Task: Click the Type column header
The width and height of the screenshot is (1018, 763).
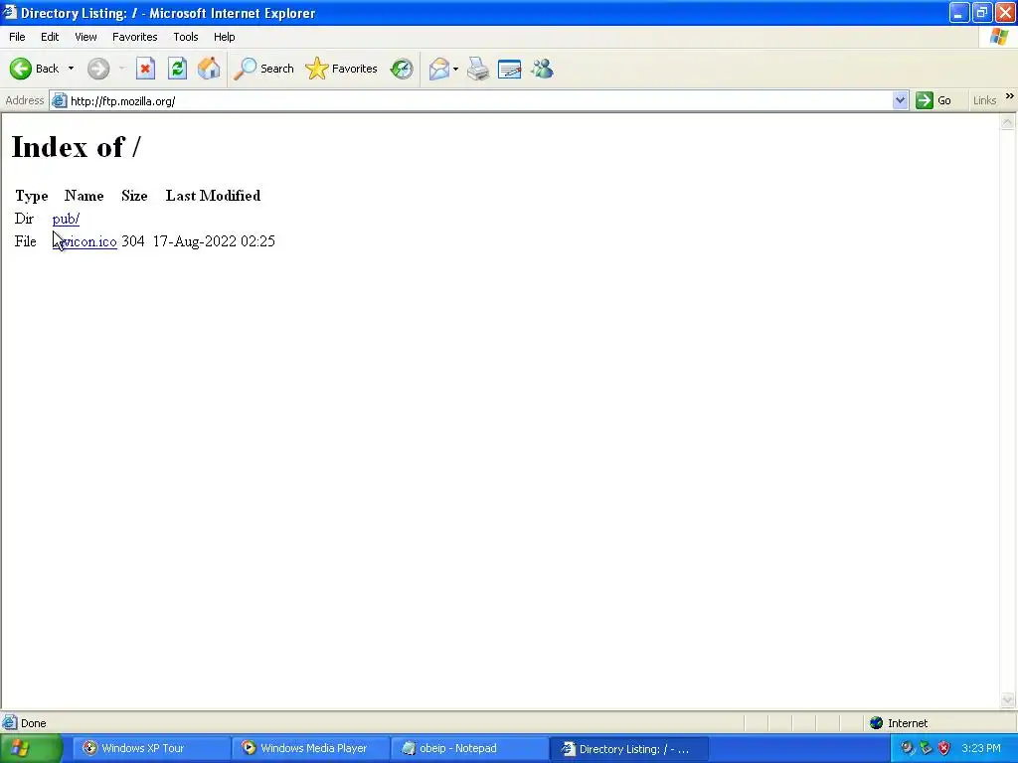Action: 32,196
